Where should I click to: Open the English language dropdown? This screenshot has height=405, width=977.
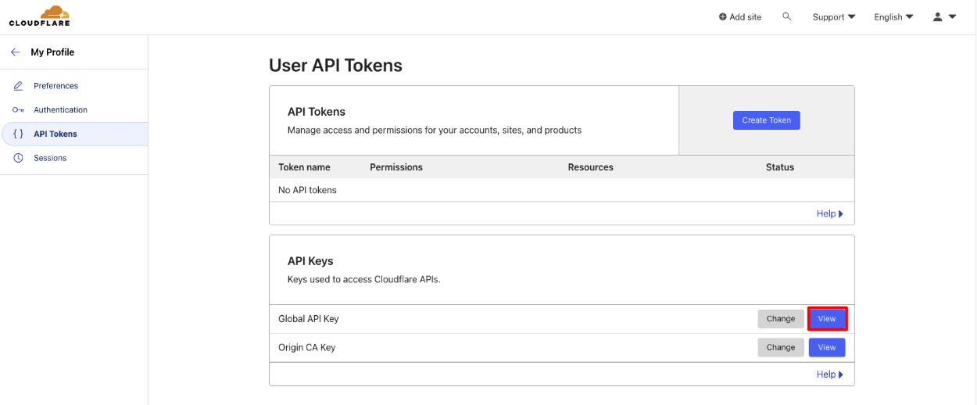[x=893, y=17]
